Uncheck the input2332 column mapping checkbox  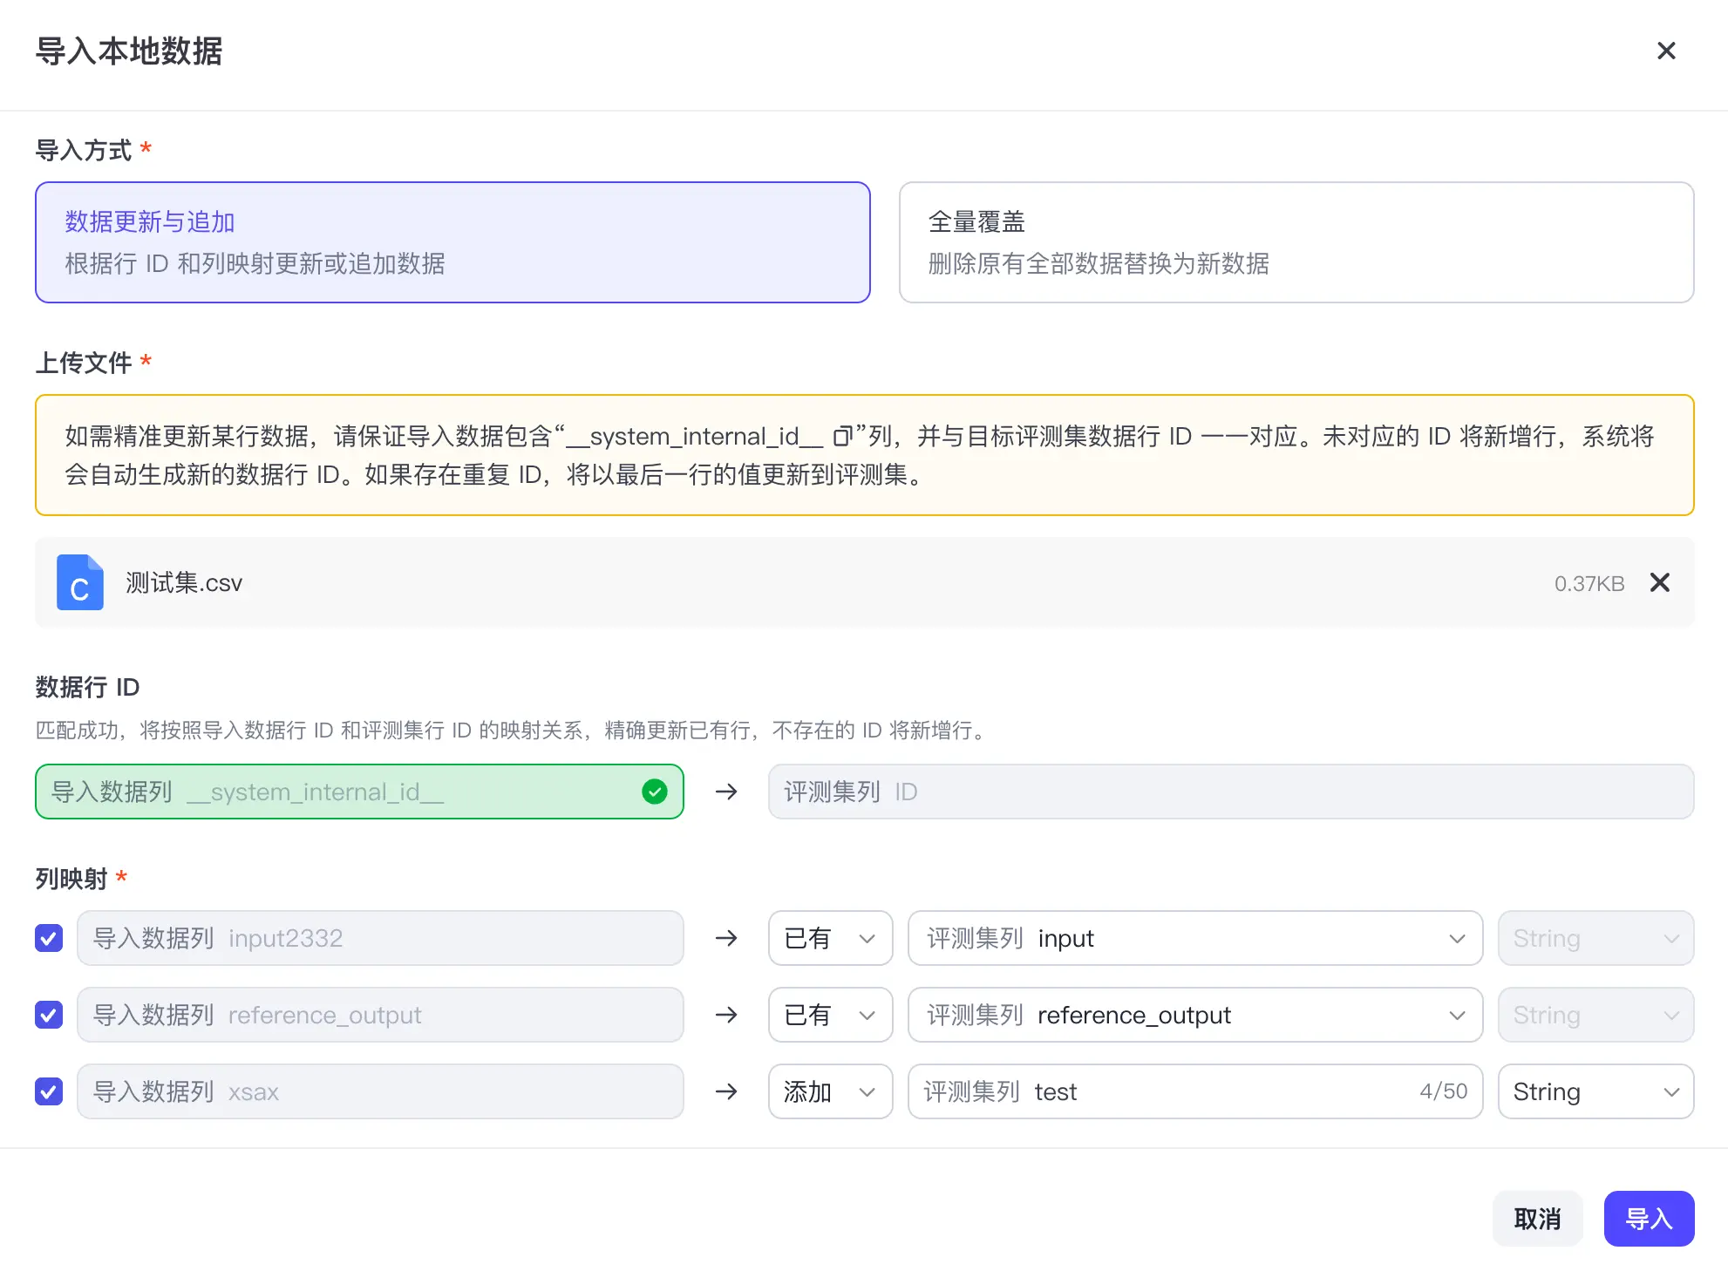pos(49,938)
